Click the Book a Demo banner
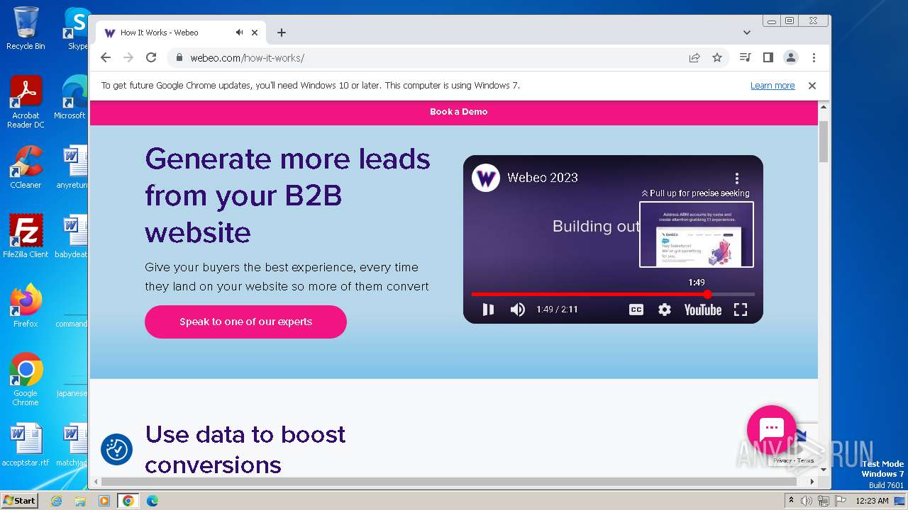908x510 pixels. point(458,112)
